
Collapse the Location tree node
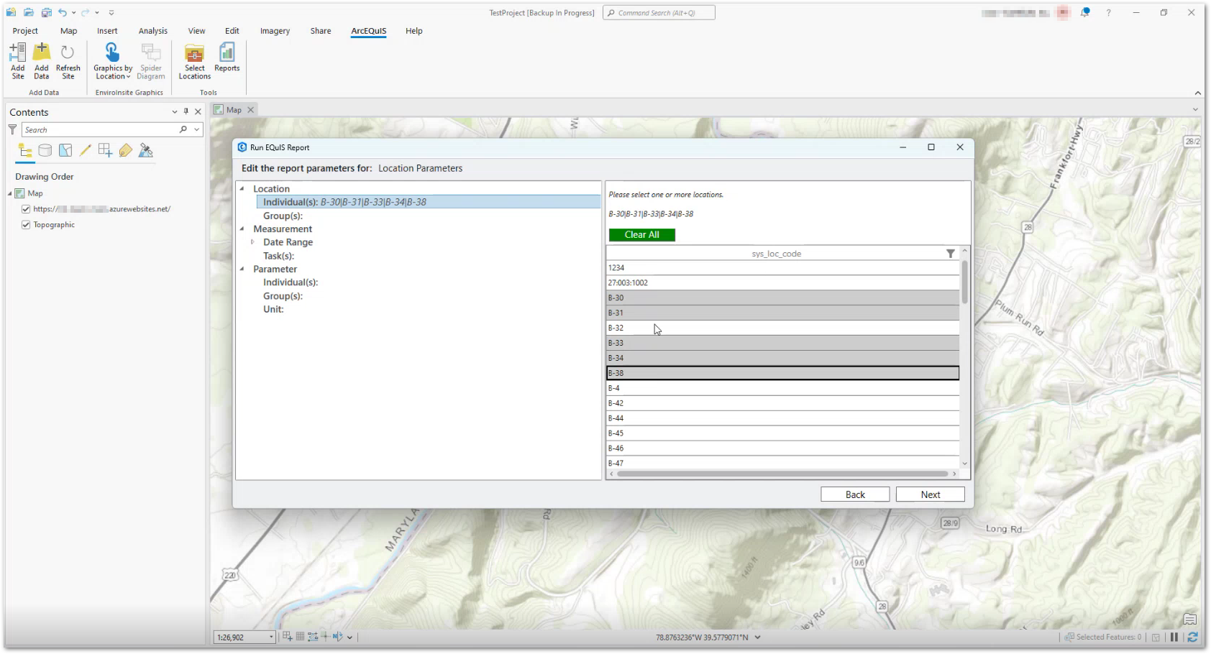[x=242, y=188]
